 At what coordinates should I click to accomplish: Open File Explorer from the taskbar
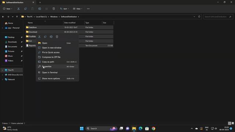click(134, 128)
